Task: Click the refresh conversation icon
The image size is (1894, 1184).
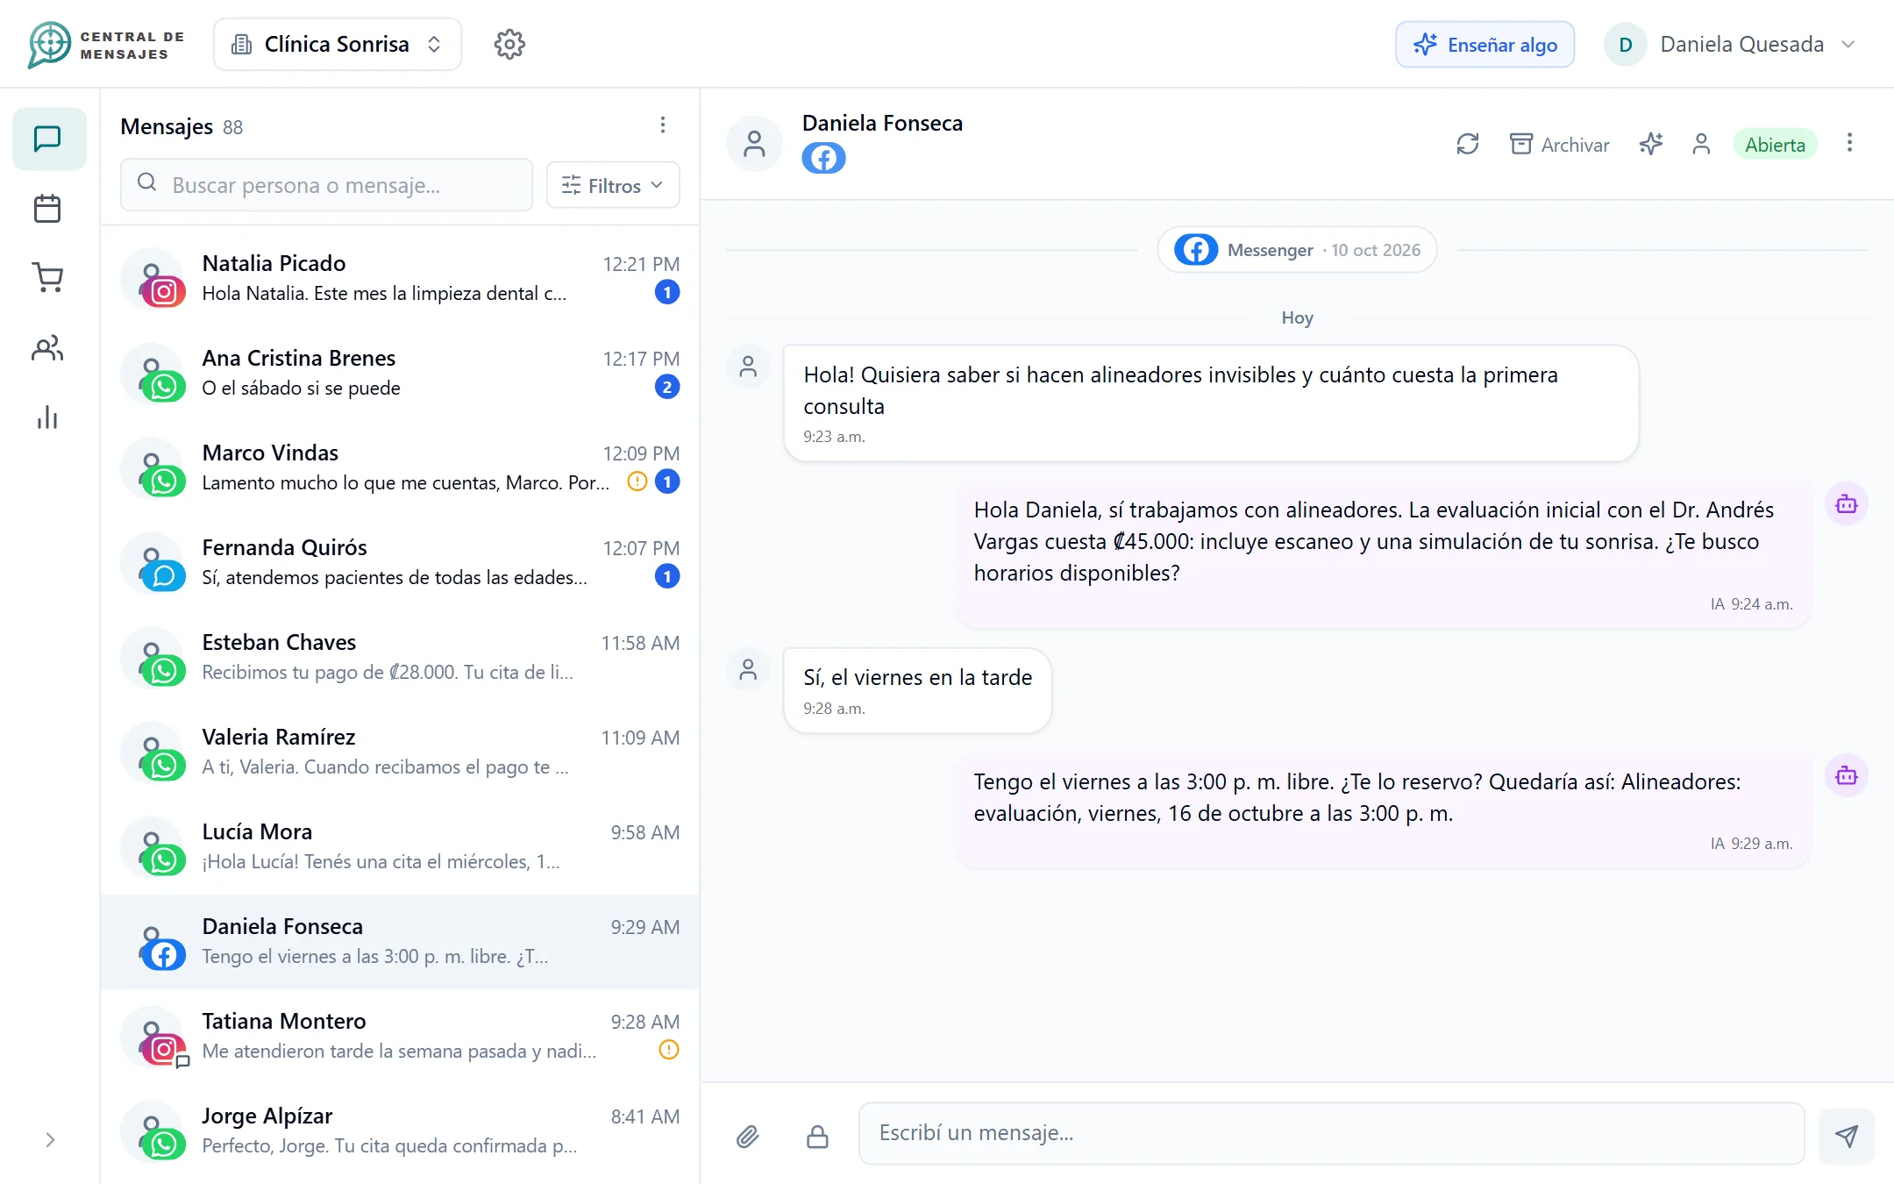Action: 1468,144
